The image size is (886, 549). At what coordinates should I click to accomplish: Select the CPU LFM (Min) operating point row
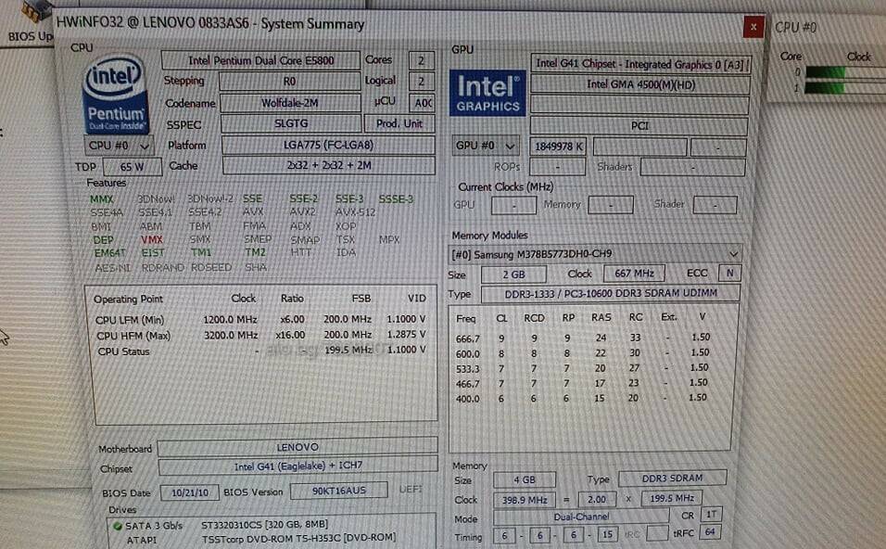point(260,319)
